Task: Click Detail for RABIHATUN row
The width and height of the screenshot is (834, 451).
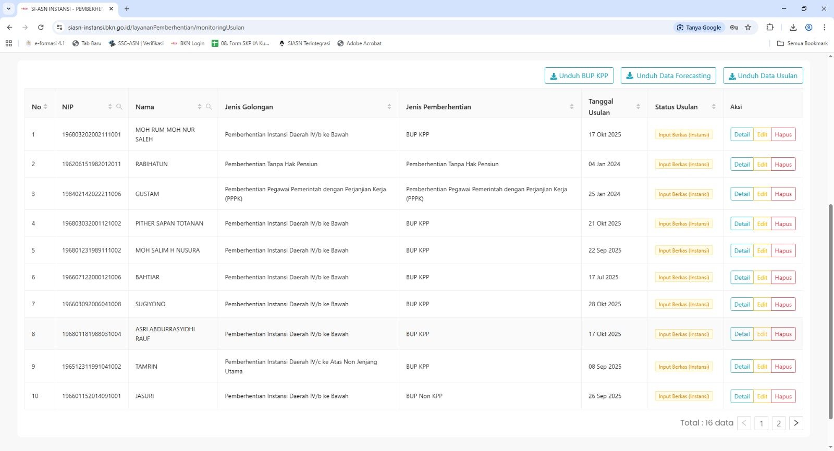Action: (742, 164)
